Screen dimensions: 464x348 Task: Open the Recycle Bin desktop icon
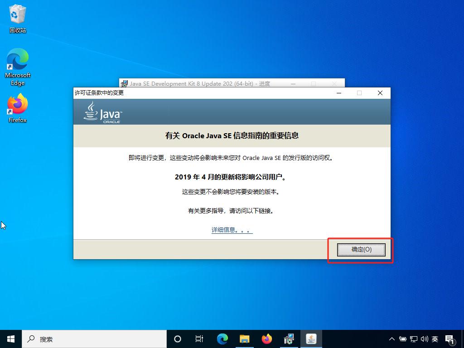(x=18, y=19)
